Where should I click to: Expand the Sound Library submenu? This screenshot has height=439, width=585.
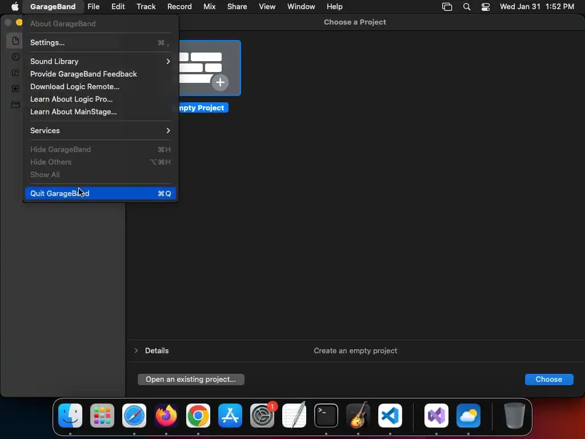[101, 61]
